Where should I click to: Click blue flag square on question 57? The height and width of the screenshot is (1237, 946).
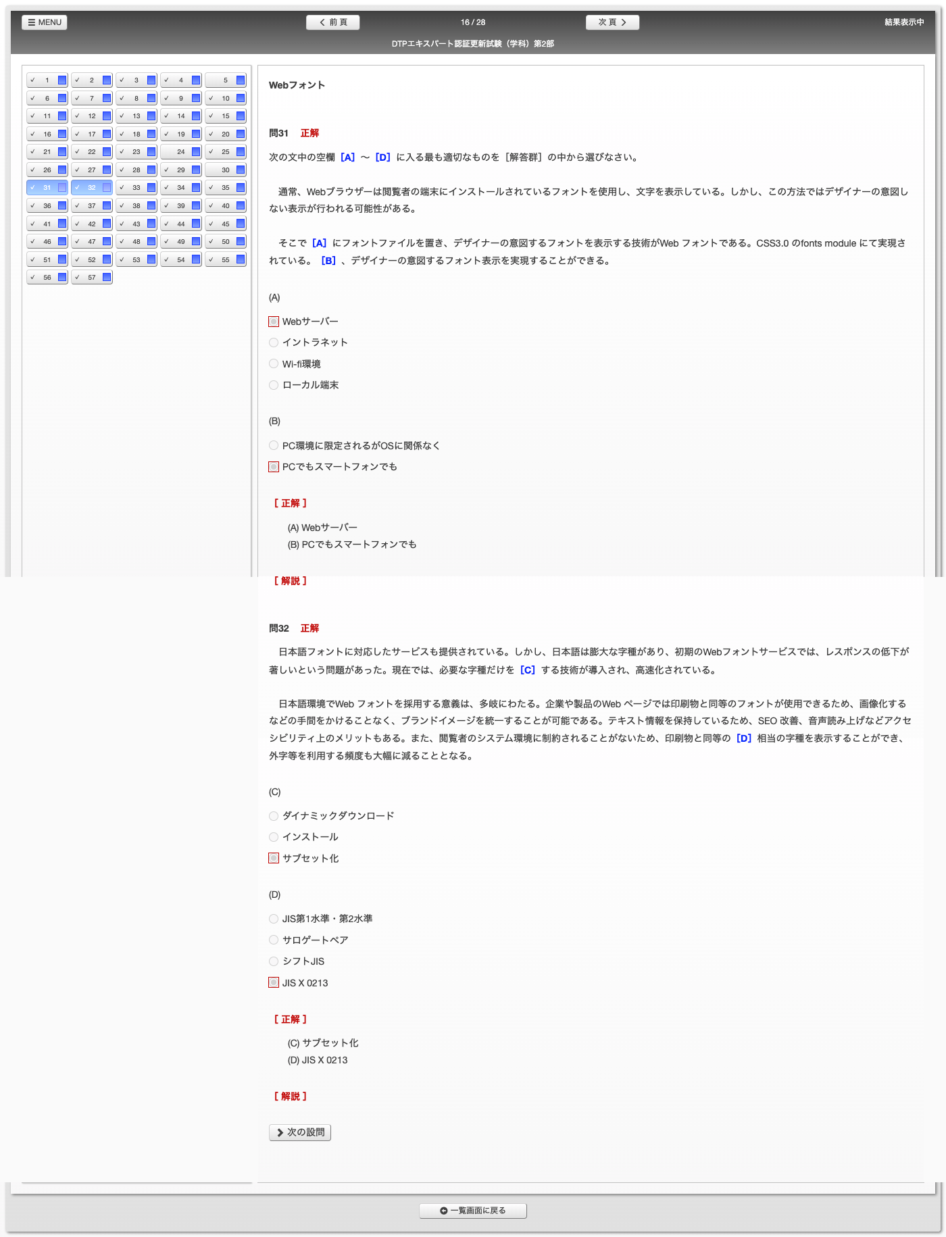(x=107, y=278)
